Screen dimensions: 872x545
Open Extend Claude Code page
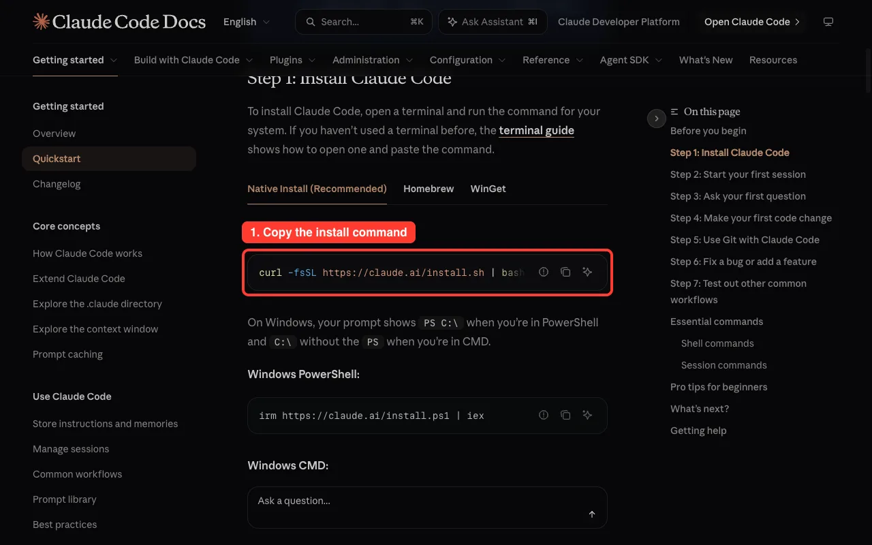[x=79, y=279]
